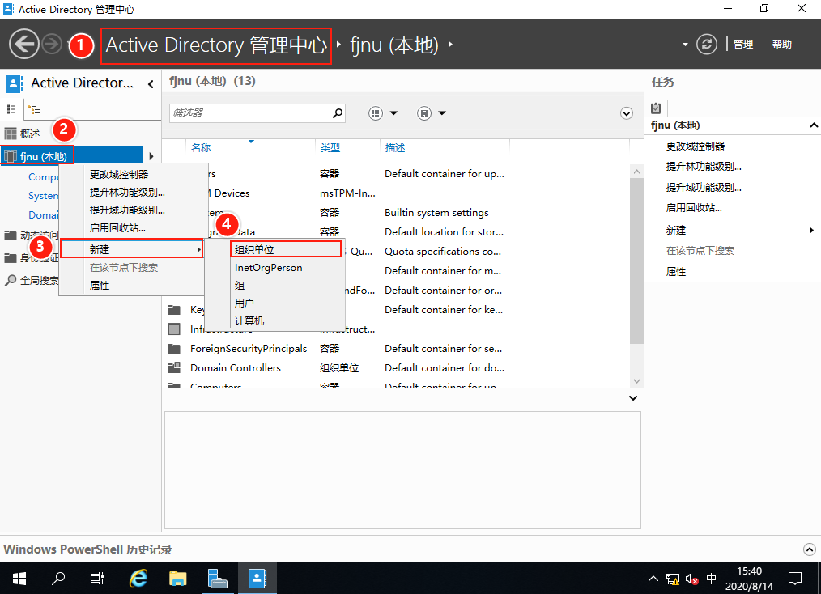Click the forward navigation arrow

pyautogui.click(x=51, y=44)
